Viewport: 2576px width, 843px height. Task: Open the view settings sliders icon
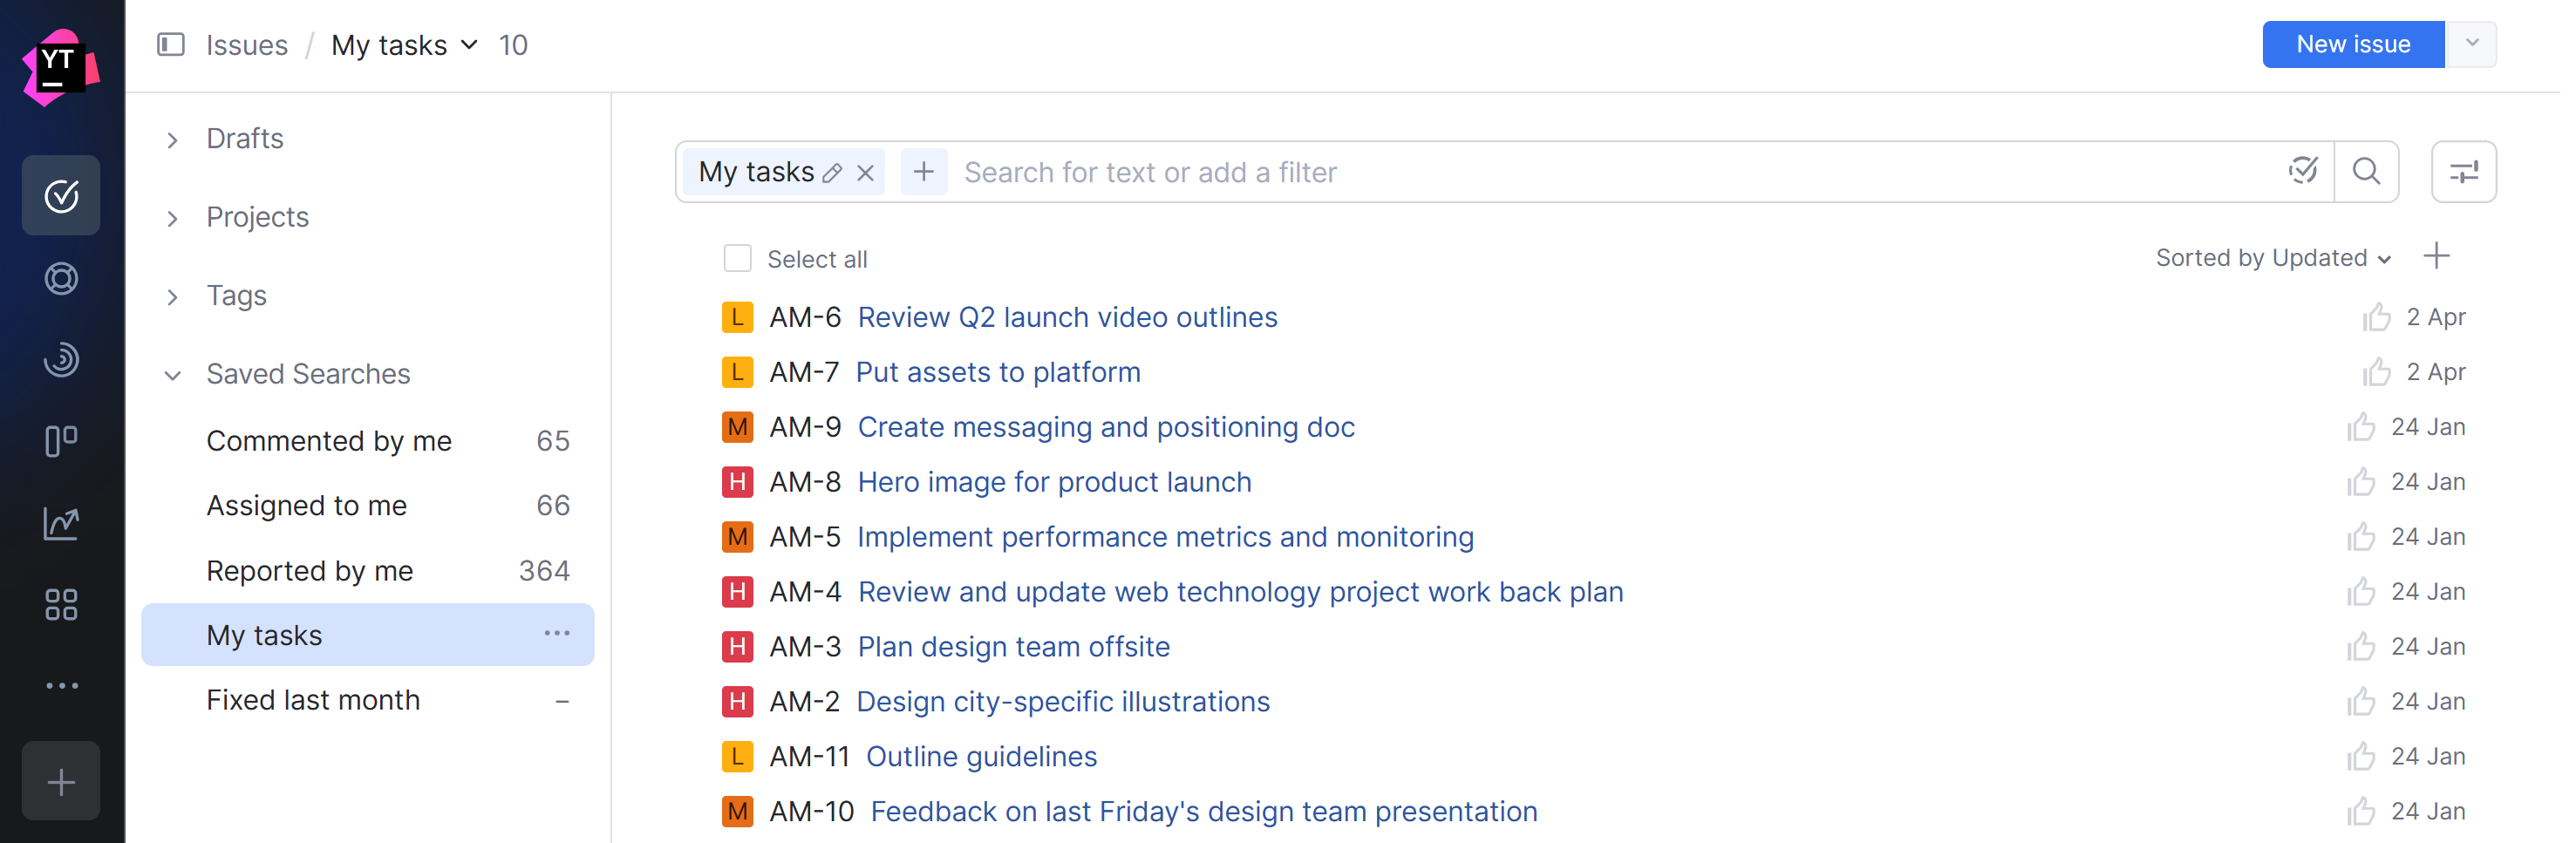(x=2463, y=171)
